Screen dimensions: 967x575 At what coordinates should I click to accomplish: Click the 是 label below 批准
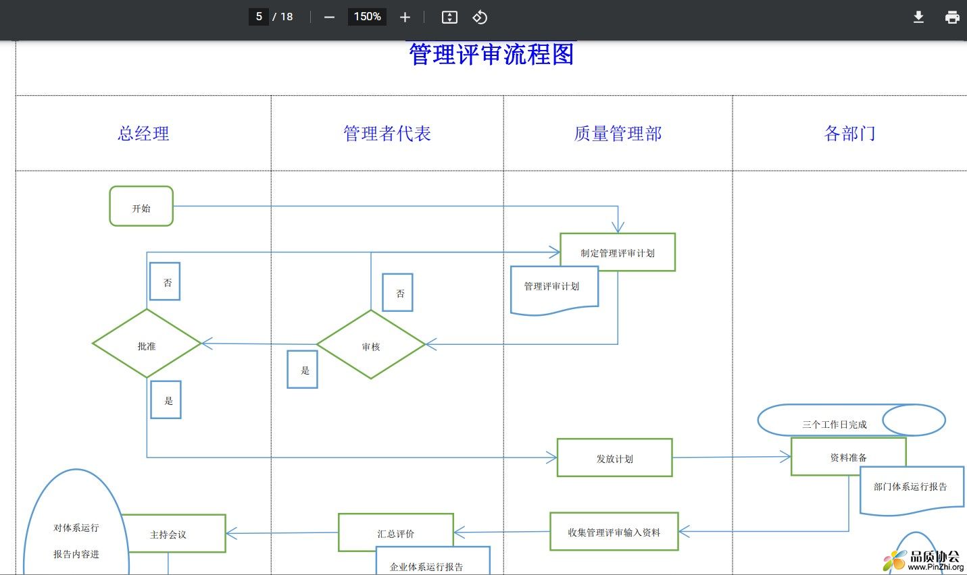click(166, 400)
